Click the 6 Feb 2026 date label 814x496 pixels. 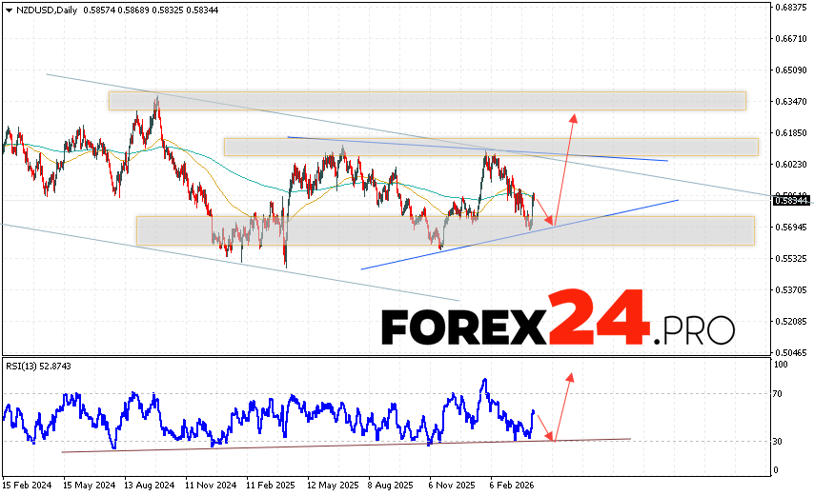click(513, 483)
